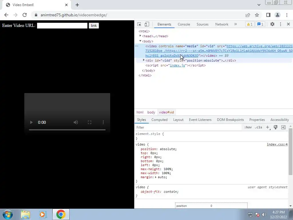293x220 pixels.
Task: Enter video fullscreen mode
Action: (90, 122)
